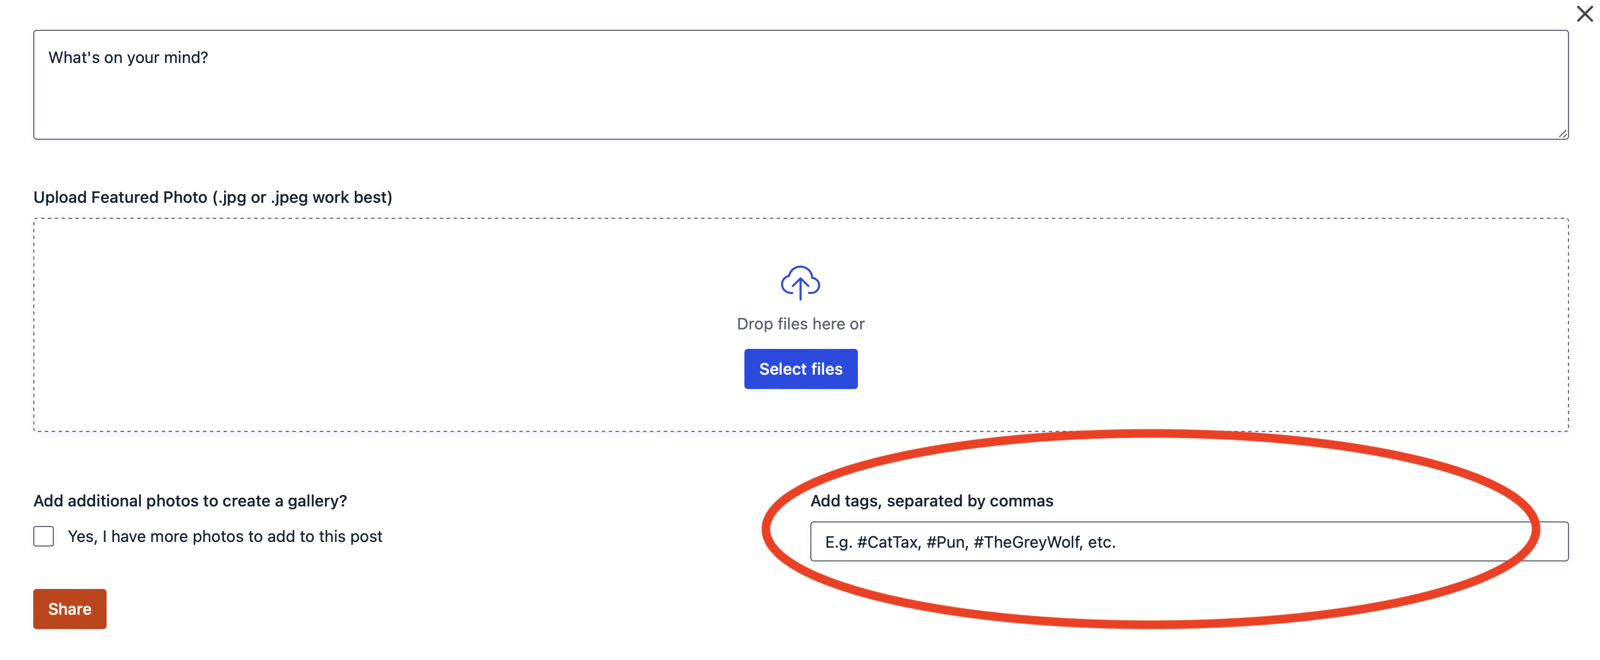Click the cloud upload arrow icon
This screenshot has width=1600, height=660.
coord(800,283)
